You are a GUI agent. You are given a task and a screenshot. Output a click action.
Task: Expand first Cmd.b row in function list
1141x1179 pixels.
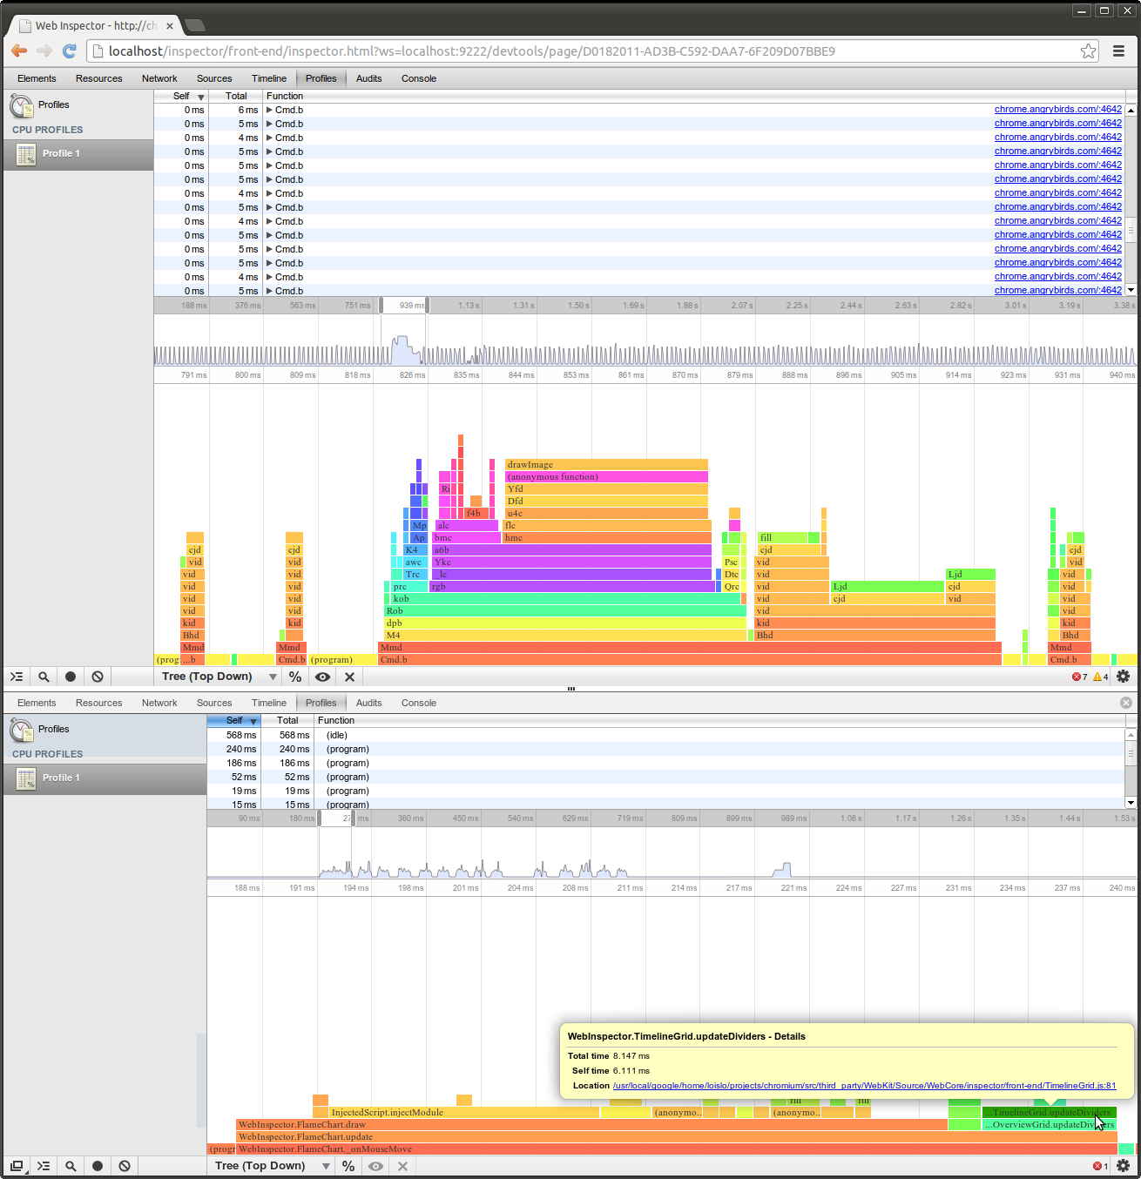(270, 110)
